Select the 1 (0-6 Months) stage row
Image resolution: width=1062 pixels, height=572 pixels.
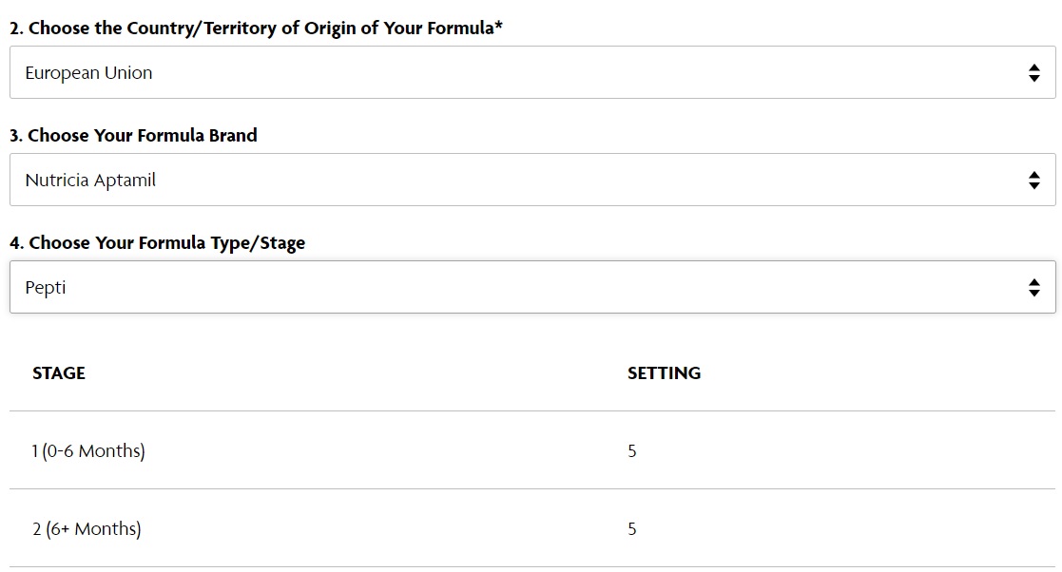point(532,450)
